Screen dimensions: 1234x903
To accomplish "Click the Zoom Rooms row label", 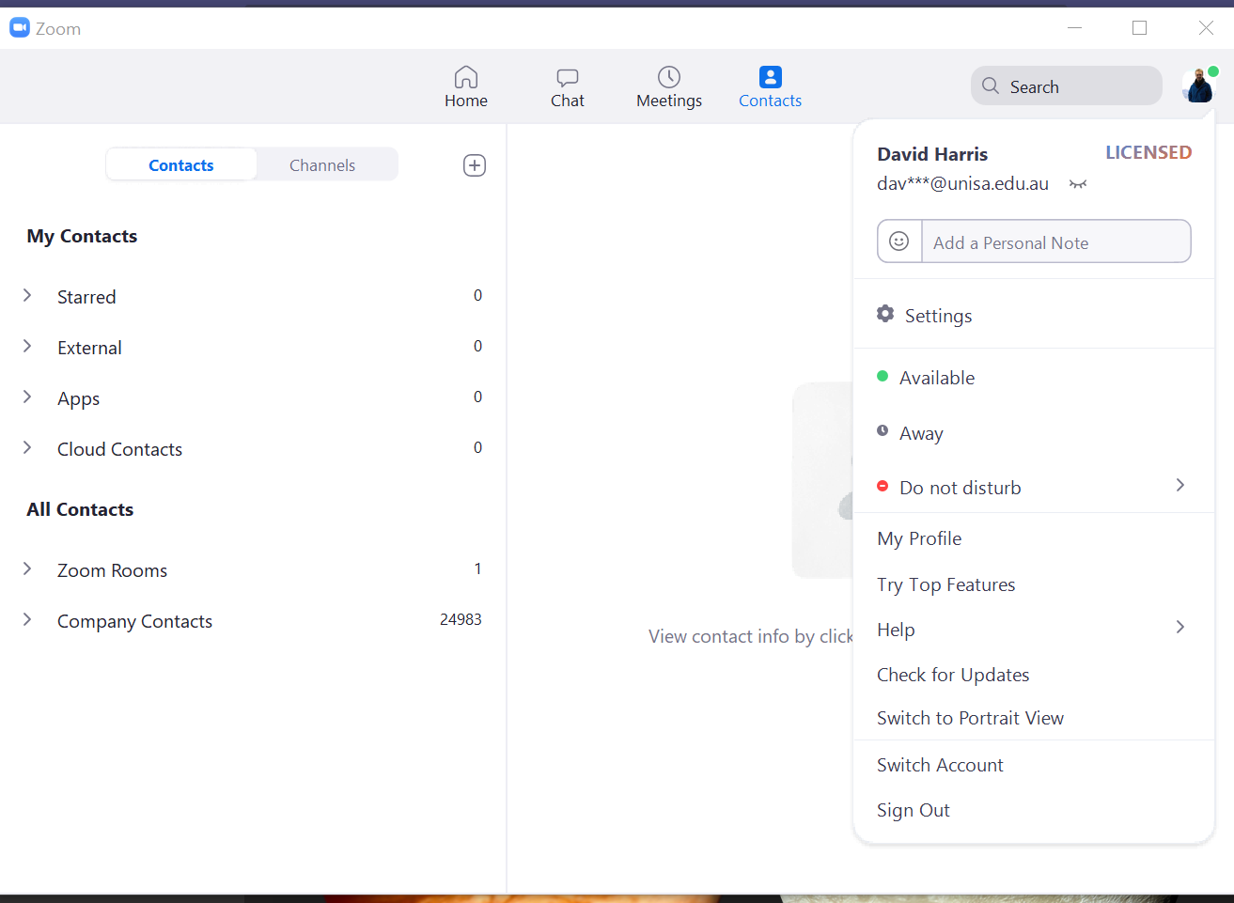I will coord(112,570).
